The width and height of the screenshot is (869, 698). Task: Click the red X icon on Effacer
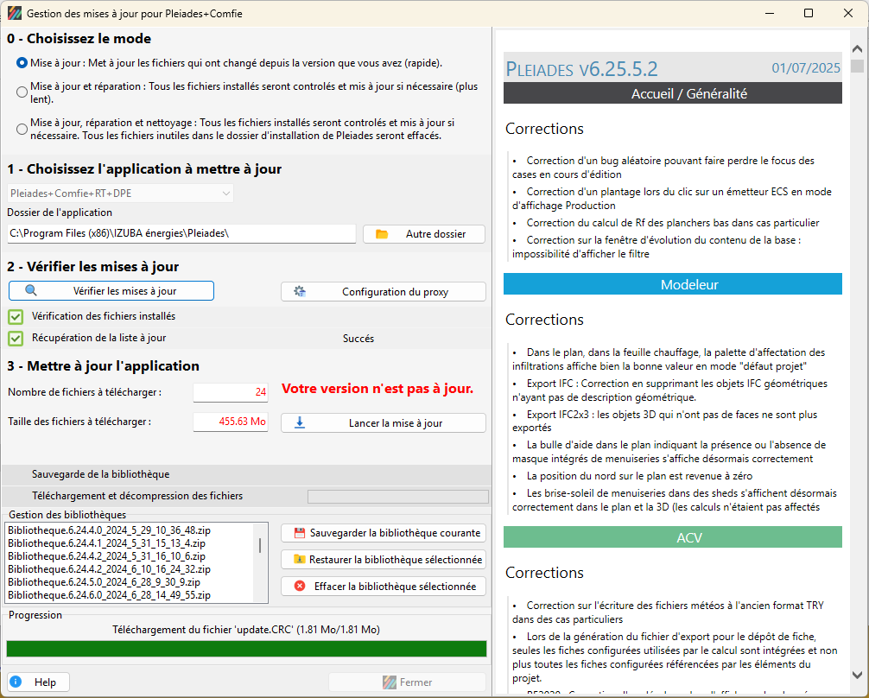click(300, 586)
